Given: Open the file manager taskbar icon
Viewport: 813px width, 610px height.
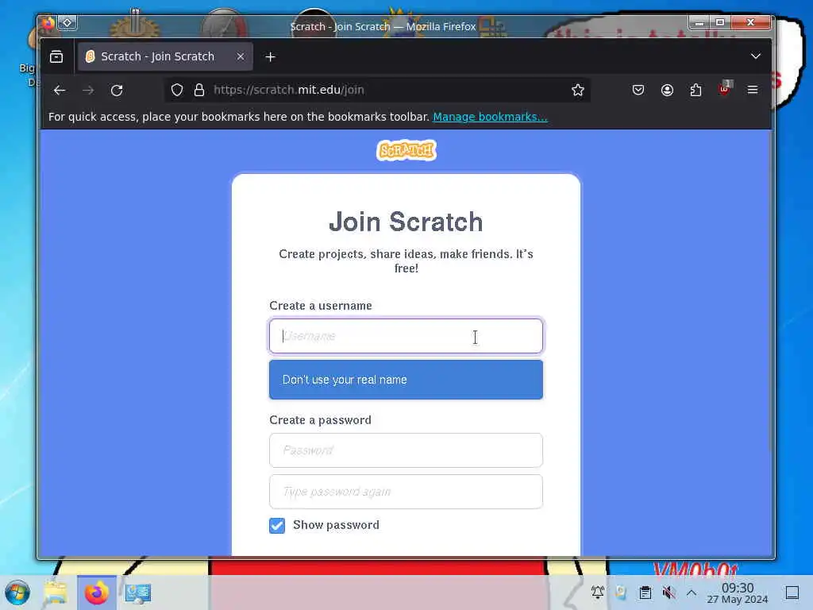Looking at the screenshot, I should pyautogui.click(x=55, y=593).
